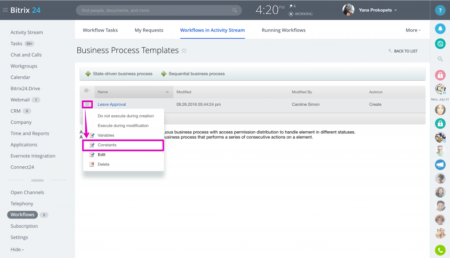Click the Autorun column header

tap(376, 92)
